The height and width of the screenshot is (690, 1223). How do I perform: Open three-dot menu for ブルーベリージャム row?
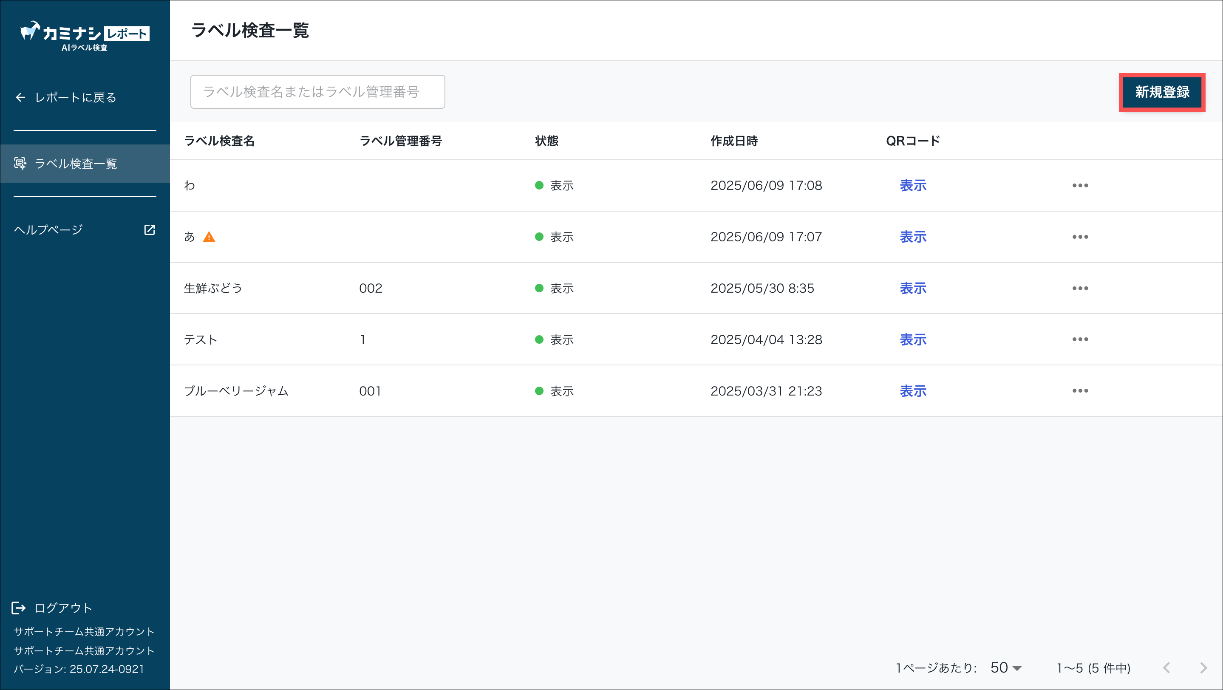[1080, 390]
